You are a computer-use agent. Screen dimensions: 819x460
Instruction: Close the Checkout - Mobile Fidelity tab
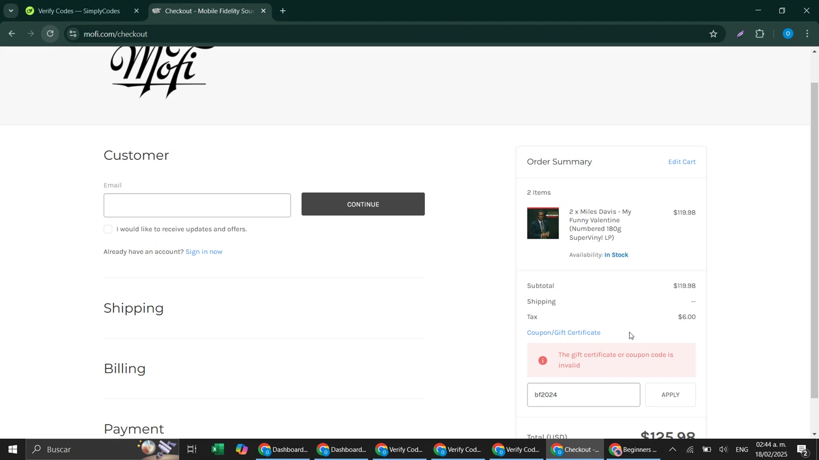tap(263, 11)
